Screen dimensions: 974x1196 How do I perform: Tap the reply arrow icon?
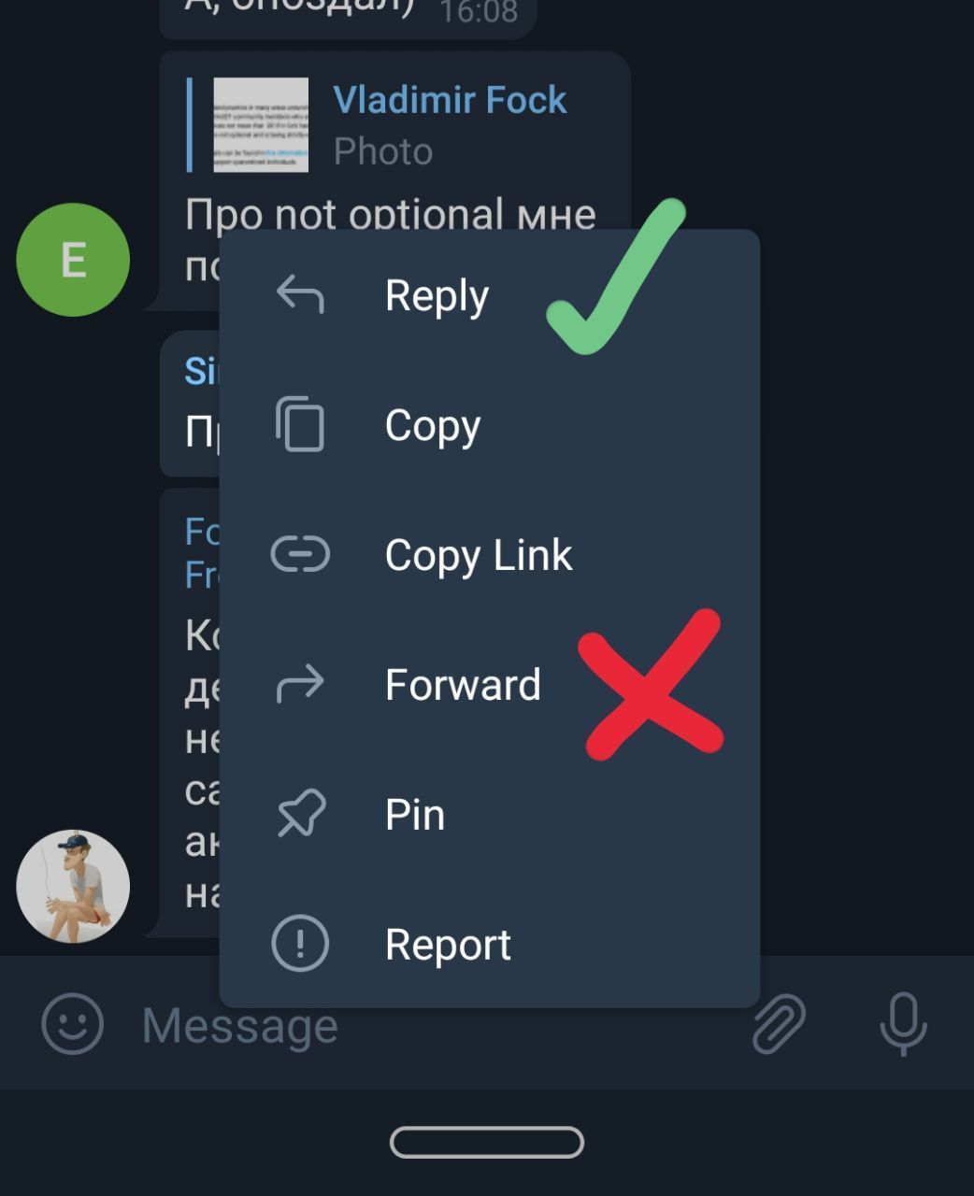pyautogui.click(x=300, y=294)
